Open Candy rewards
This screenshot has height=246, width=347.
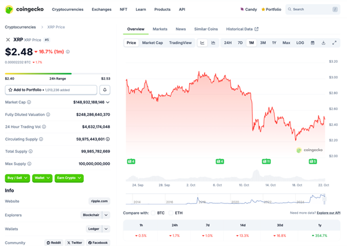pyautogui.click(x=248, y=10)
